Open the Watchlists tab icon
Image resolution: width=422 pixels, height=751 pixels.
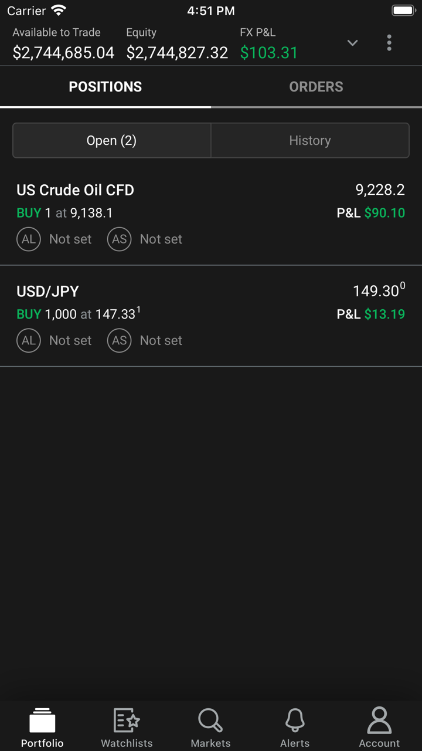[127, 720]
